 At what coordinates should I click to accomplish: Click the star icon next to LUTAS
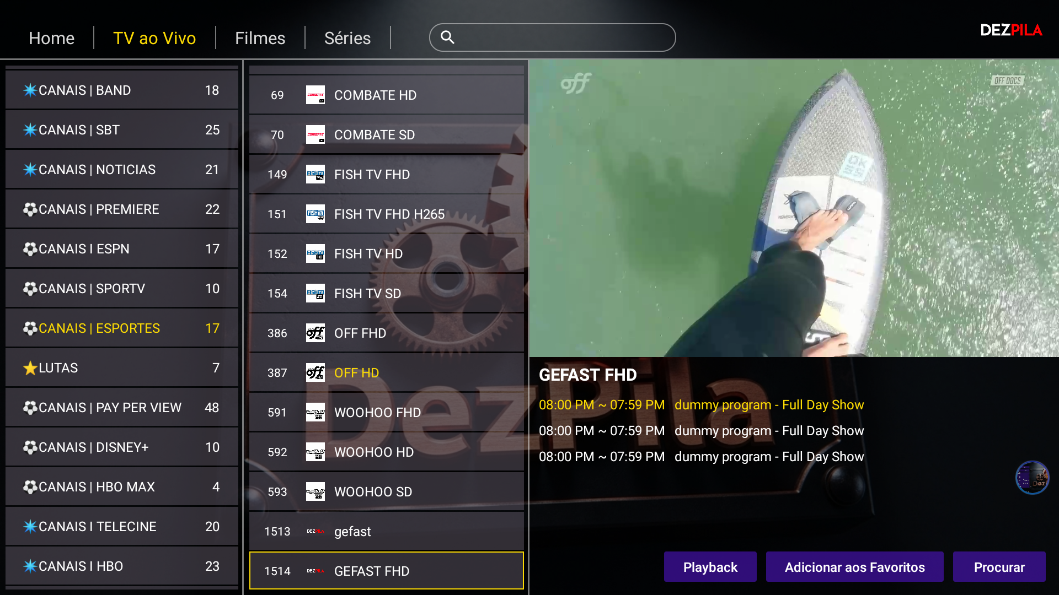coord(30,367)
